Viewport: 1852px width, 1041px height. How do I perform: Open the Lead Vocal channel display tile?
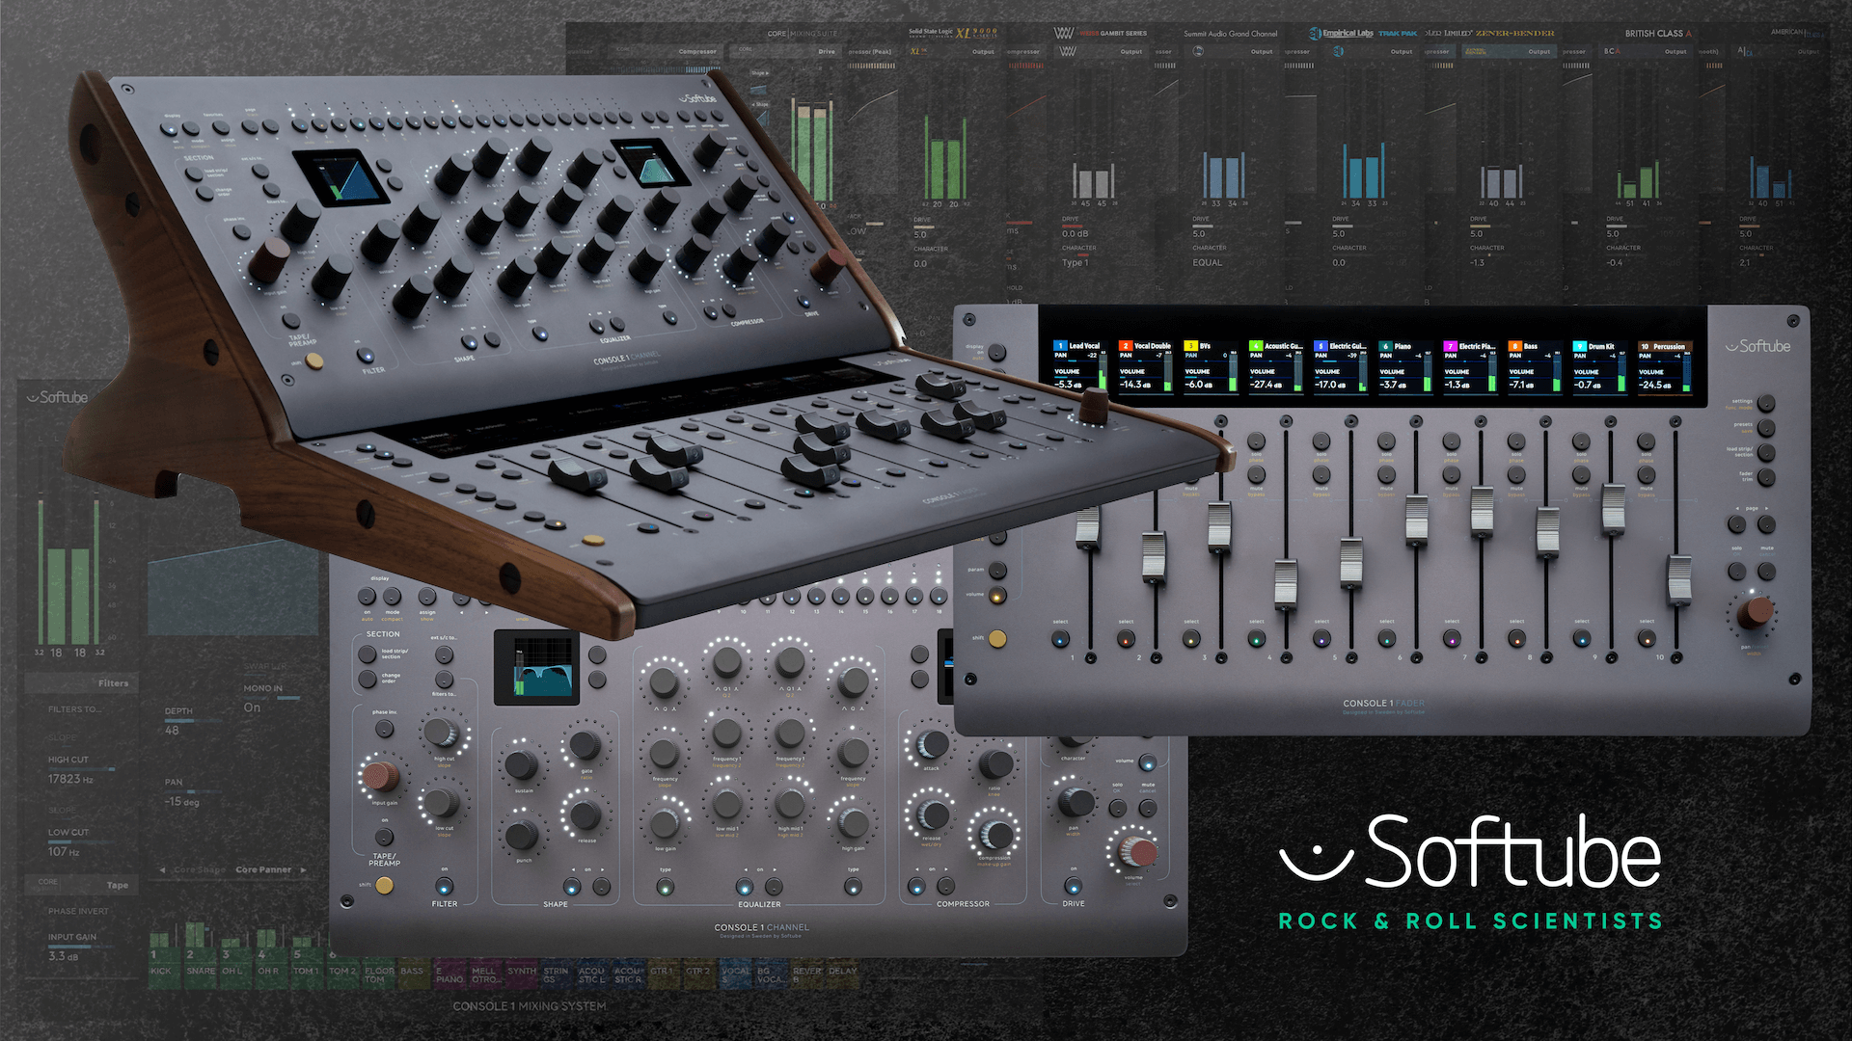coord(1079,365)
